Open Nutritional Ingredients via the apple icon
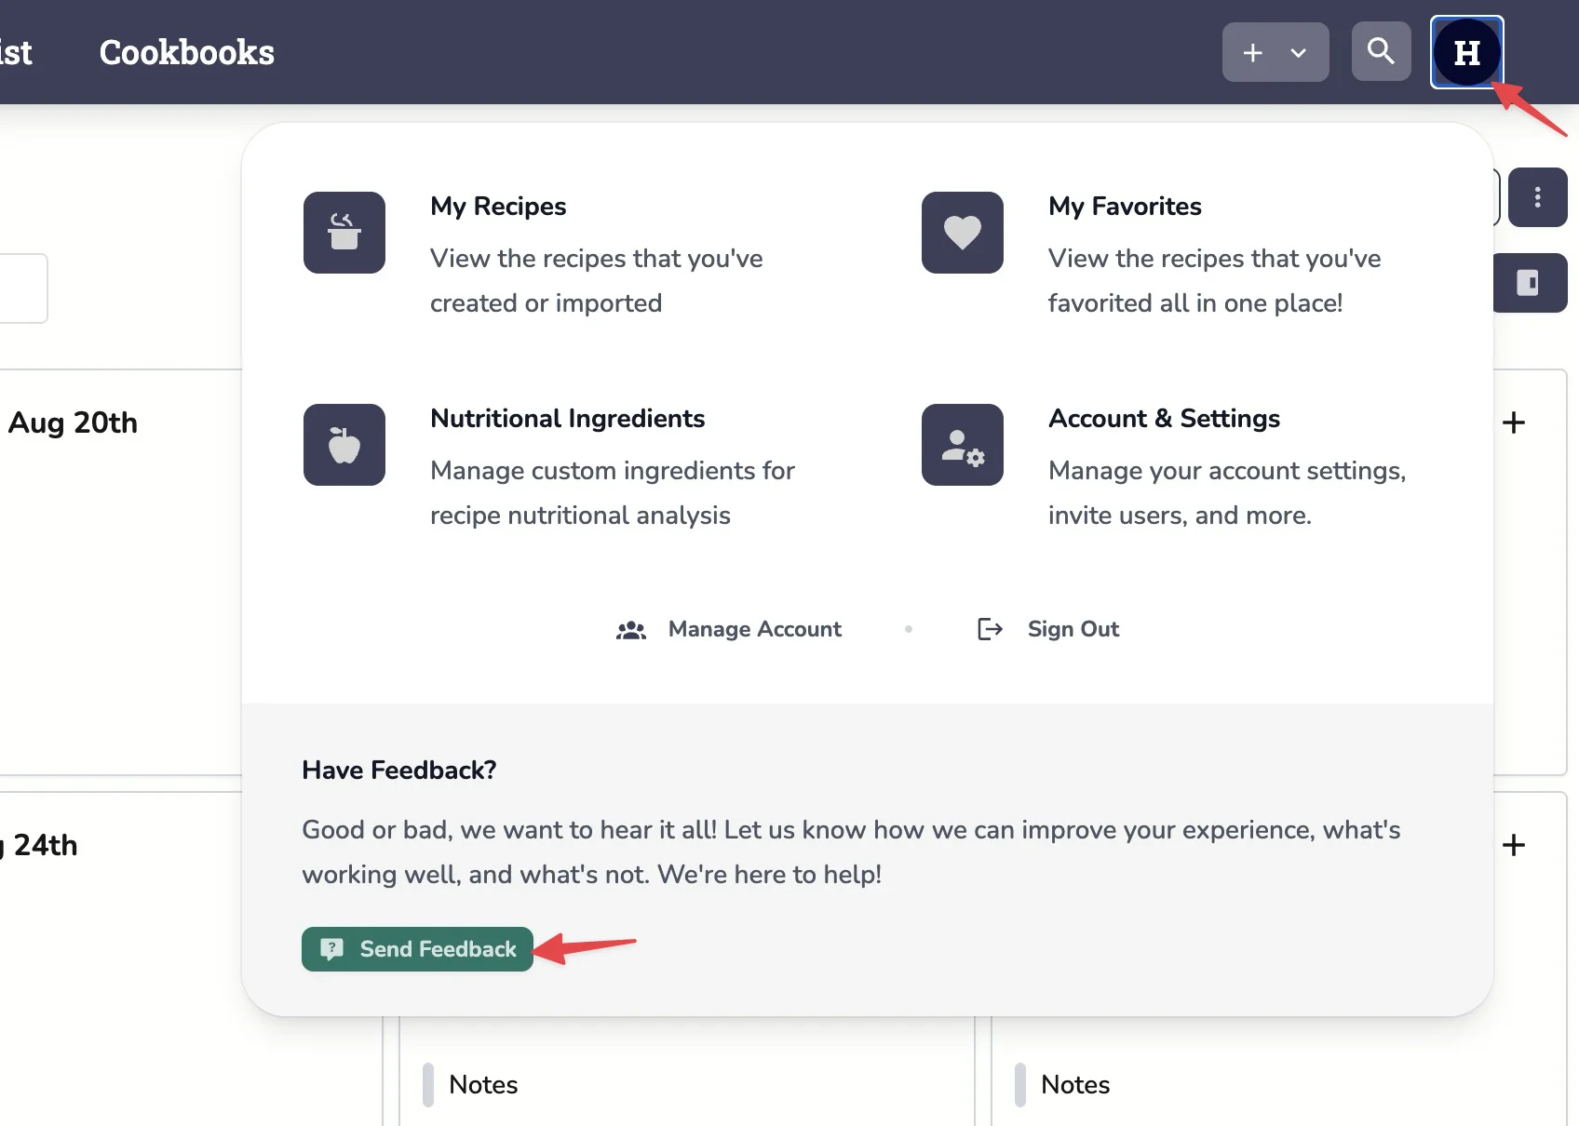 point(344,445)
